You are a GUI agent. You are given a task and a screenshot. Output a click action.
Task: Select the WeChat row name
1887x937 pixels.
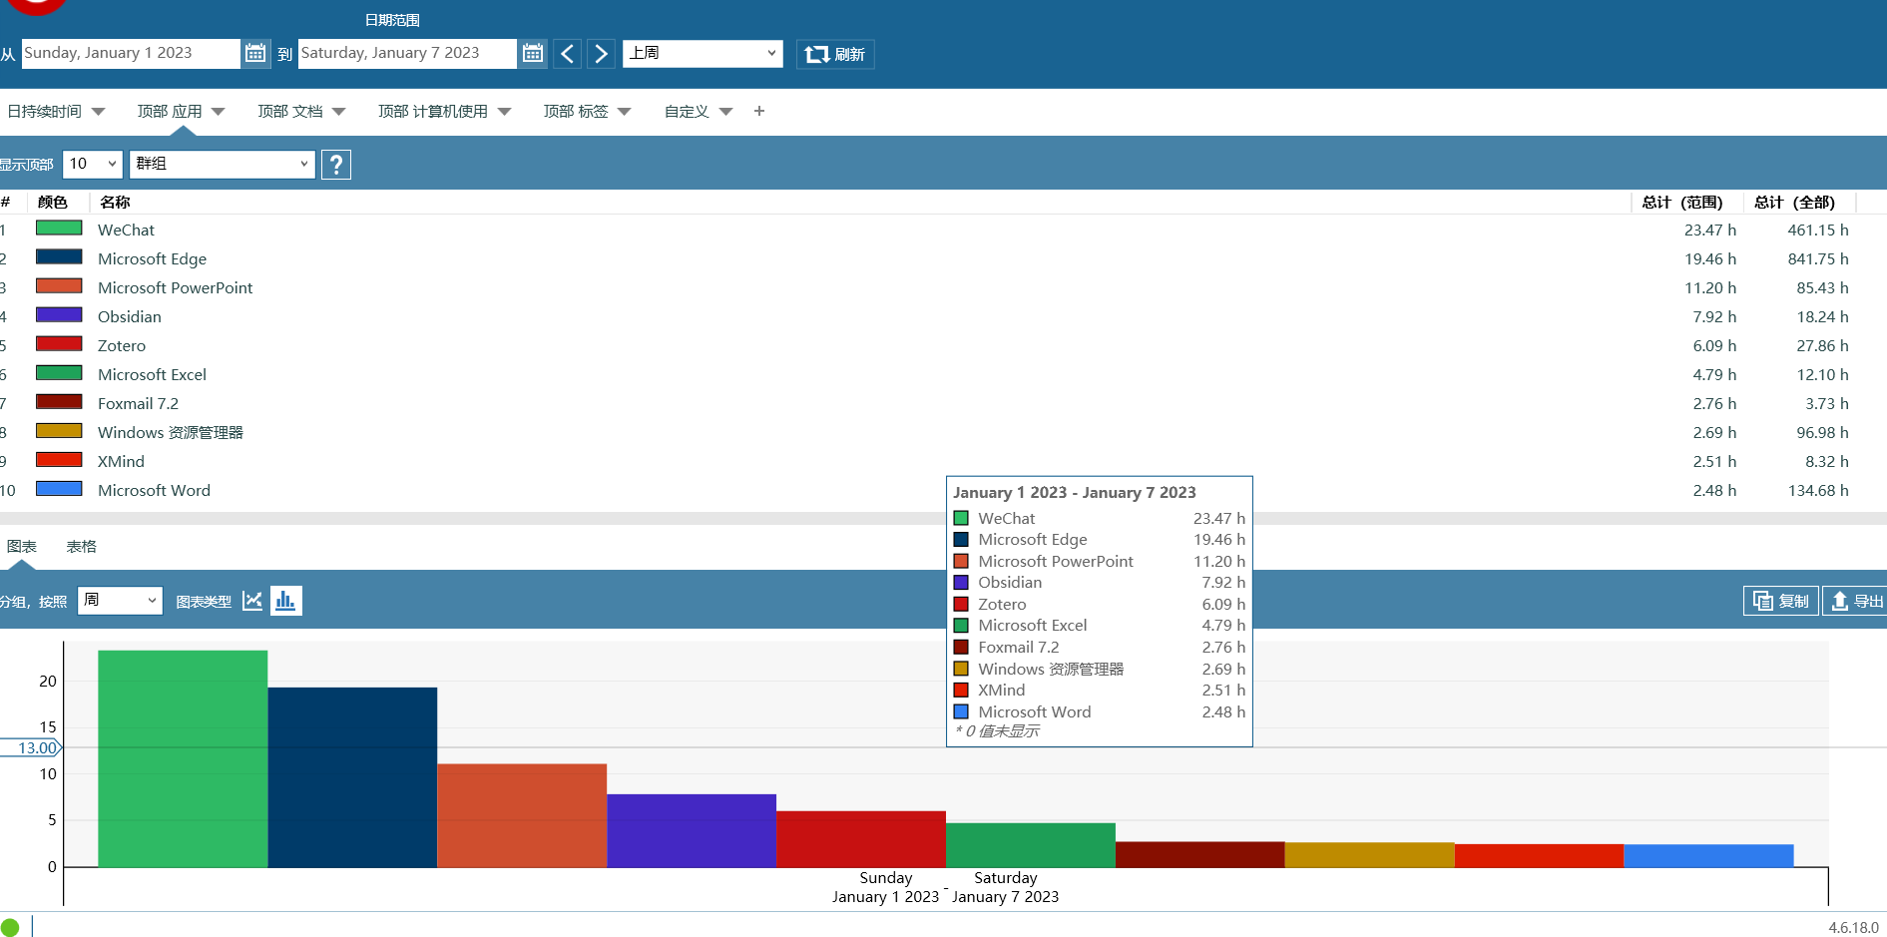point(126,230)
